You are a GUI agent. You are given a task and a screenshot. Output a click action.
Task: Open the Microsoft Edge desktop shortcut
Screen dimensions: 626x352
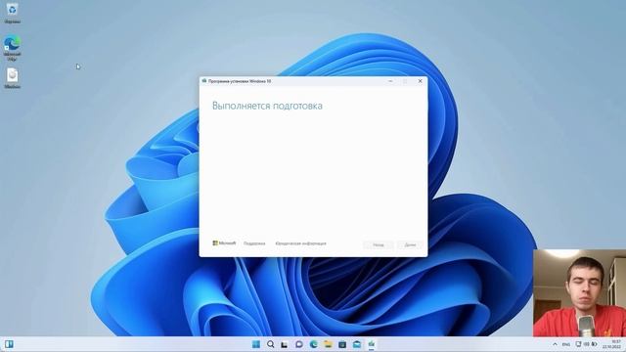(x=13, y=47)
